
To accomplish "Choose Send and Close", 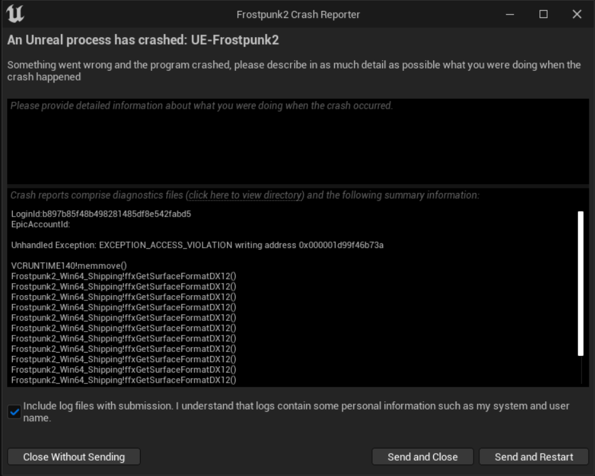I will [422, 457].
